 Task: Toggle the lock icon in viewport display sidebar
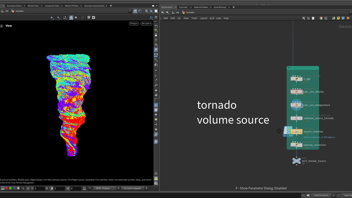tap(156, 35)
